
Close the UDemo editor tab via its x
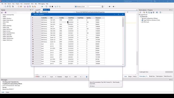tap(49, 10)
